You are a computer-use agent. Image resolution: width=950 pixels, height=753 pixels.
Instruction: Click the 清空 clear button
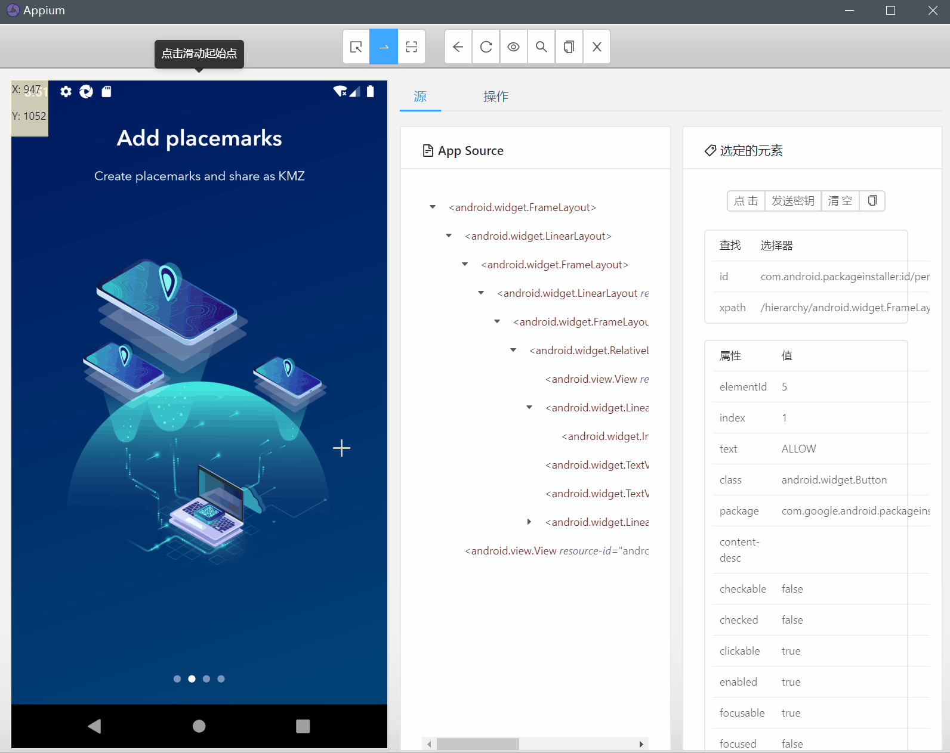(840, 201)
